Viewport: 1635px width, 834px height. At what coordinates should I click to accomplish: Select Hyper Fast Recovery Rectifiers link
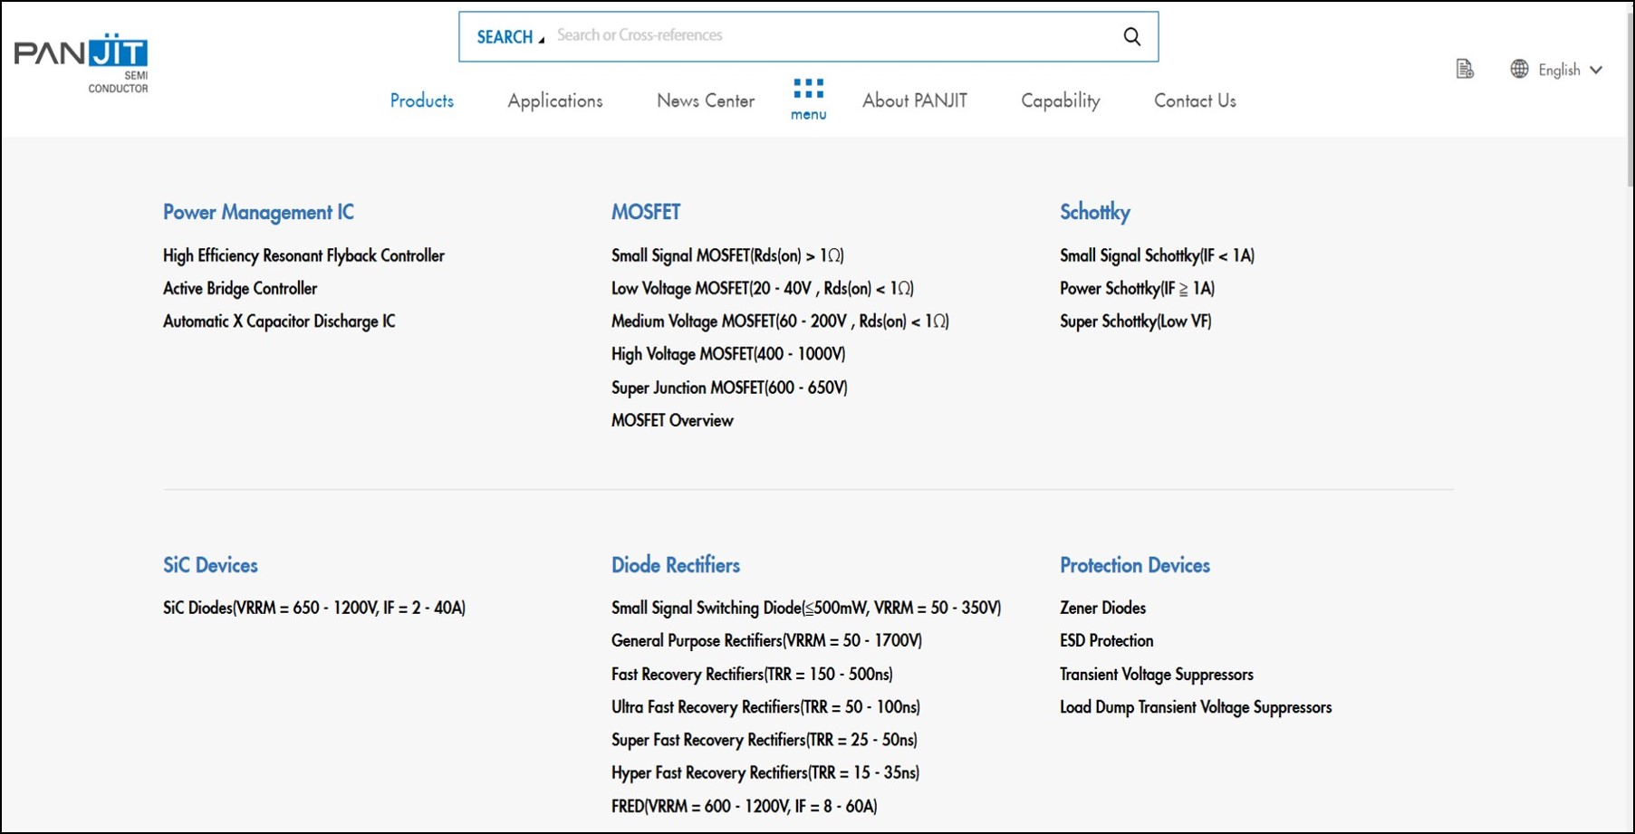tap(765, 772)
